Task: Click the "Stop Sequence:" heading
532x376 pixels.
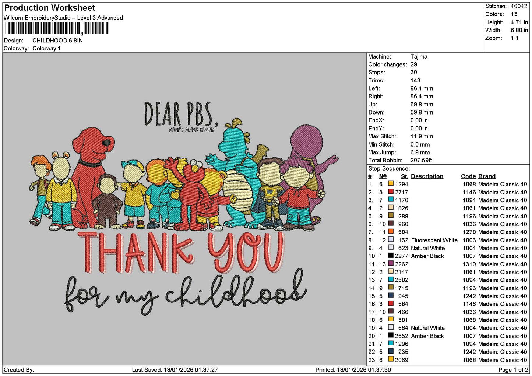Action: coord(389,169)
